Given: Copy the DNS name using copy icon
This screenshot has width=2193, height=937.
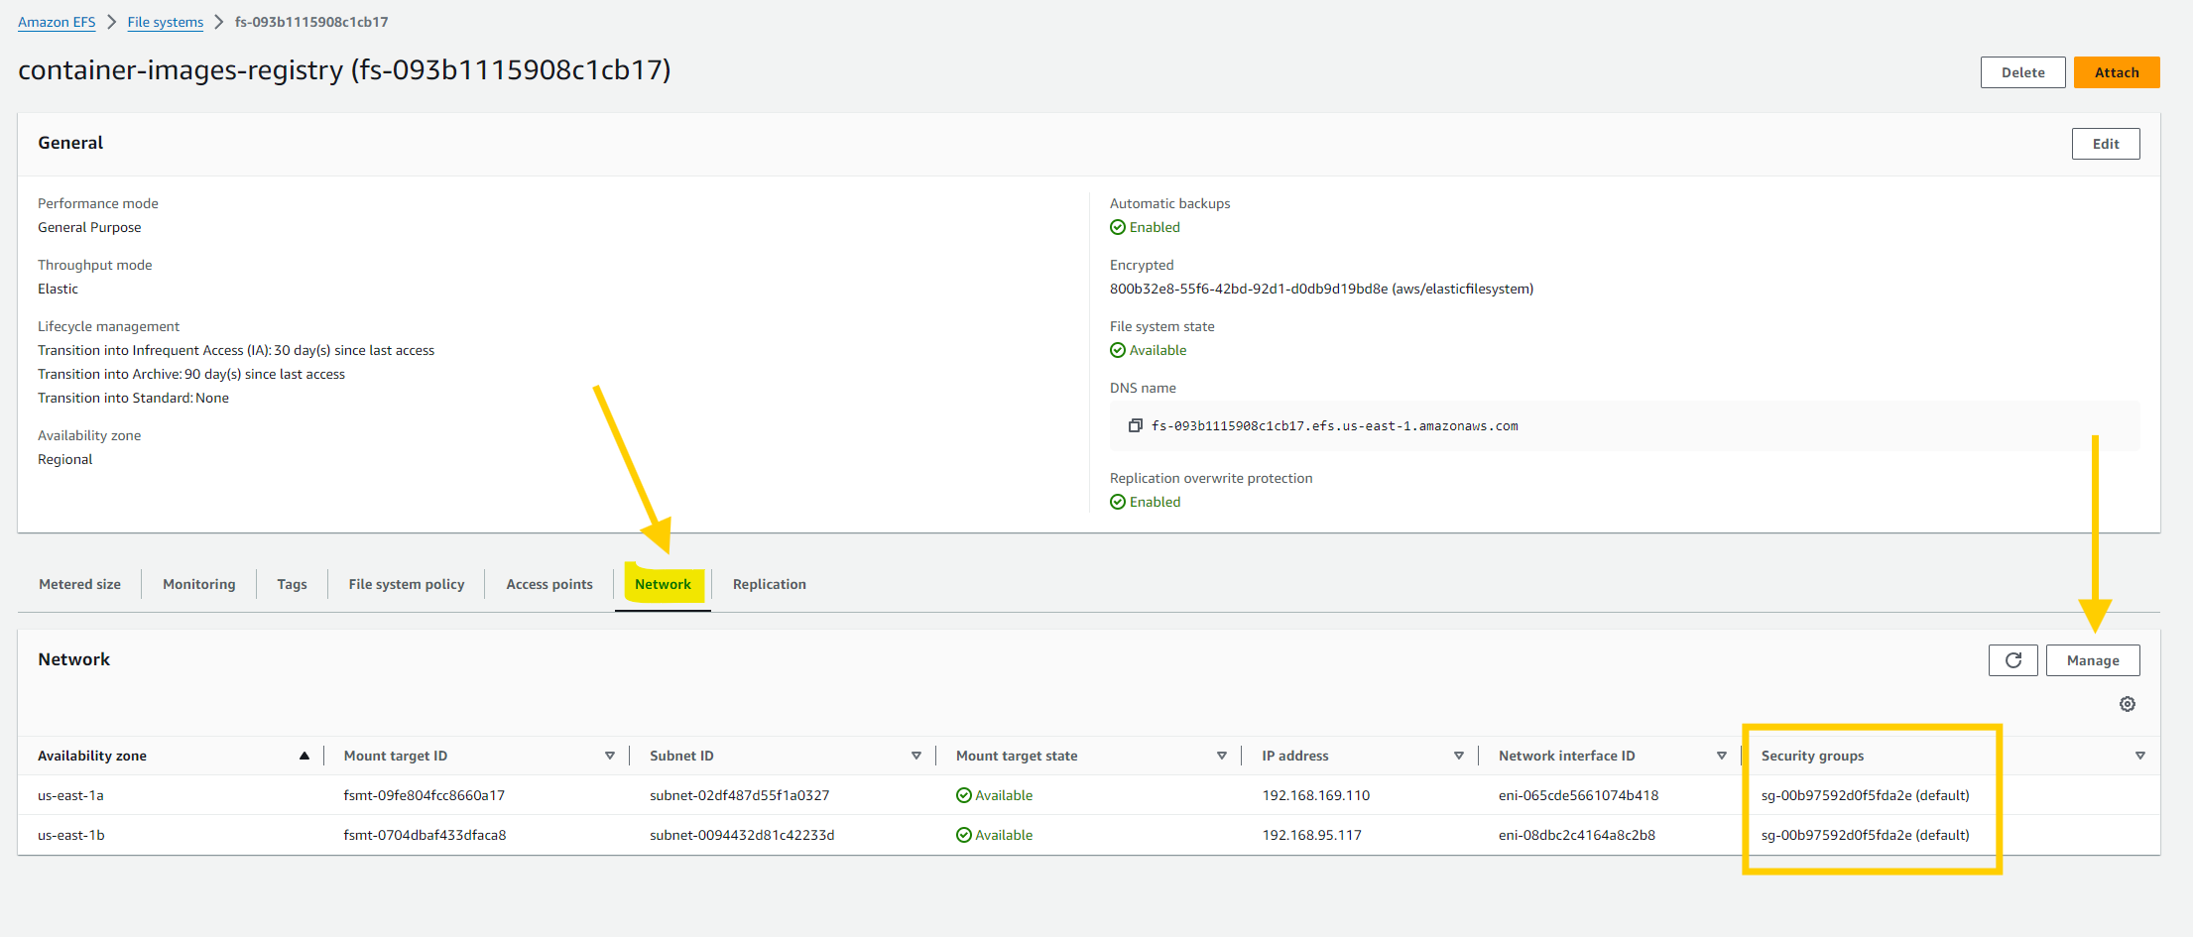Looking at the screenshot, I should pyautogui.click(x=1136, y=425).
